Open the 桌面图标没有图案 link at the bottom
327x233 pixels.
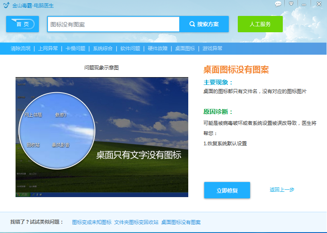click(181, 222)
